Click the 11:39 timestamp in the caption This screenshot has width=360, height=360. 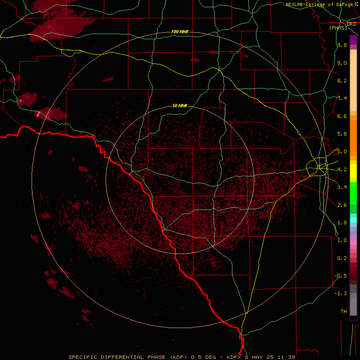pos(286,357)
